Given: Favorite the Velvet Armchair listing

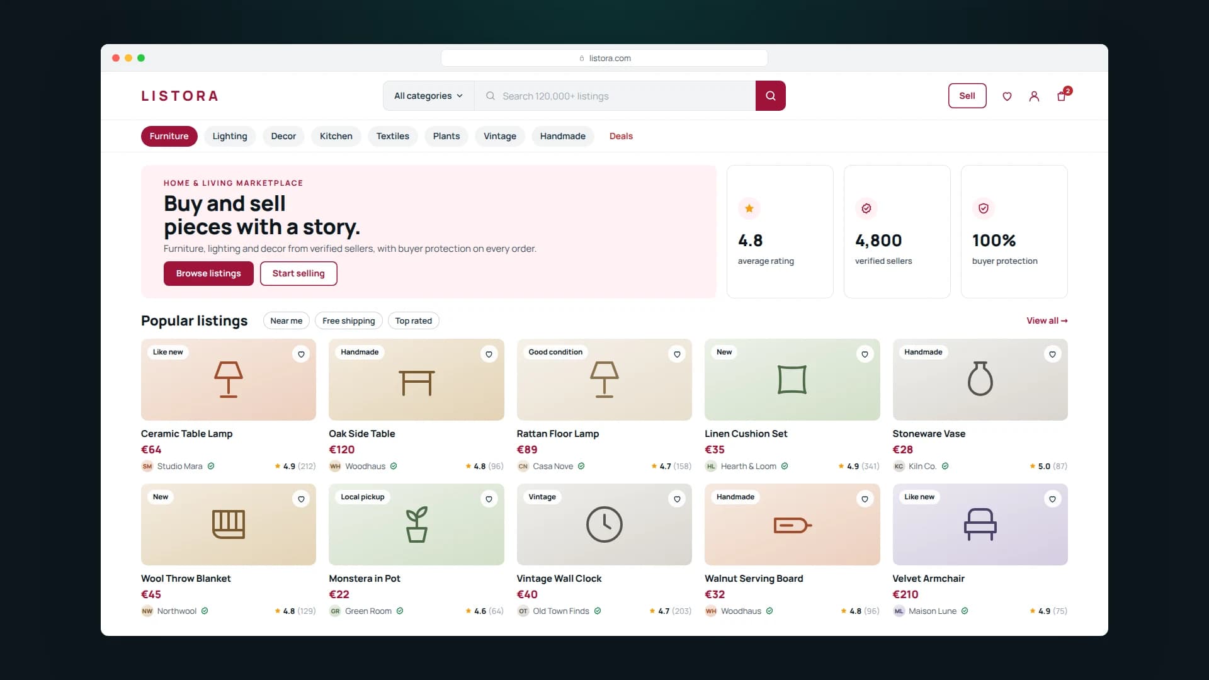Looking at the screenshot, I should [x=1052, y=499].
